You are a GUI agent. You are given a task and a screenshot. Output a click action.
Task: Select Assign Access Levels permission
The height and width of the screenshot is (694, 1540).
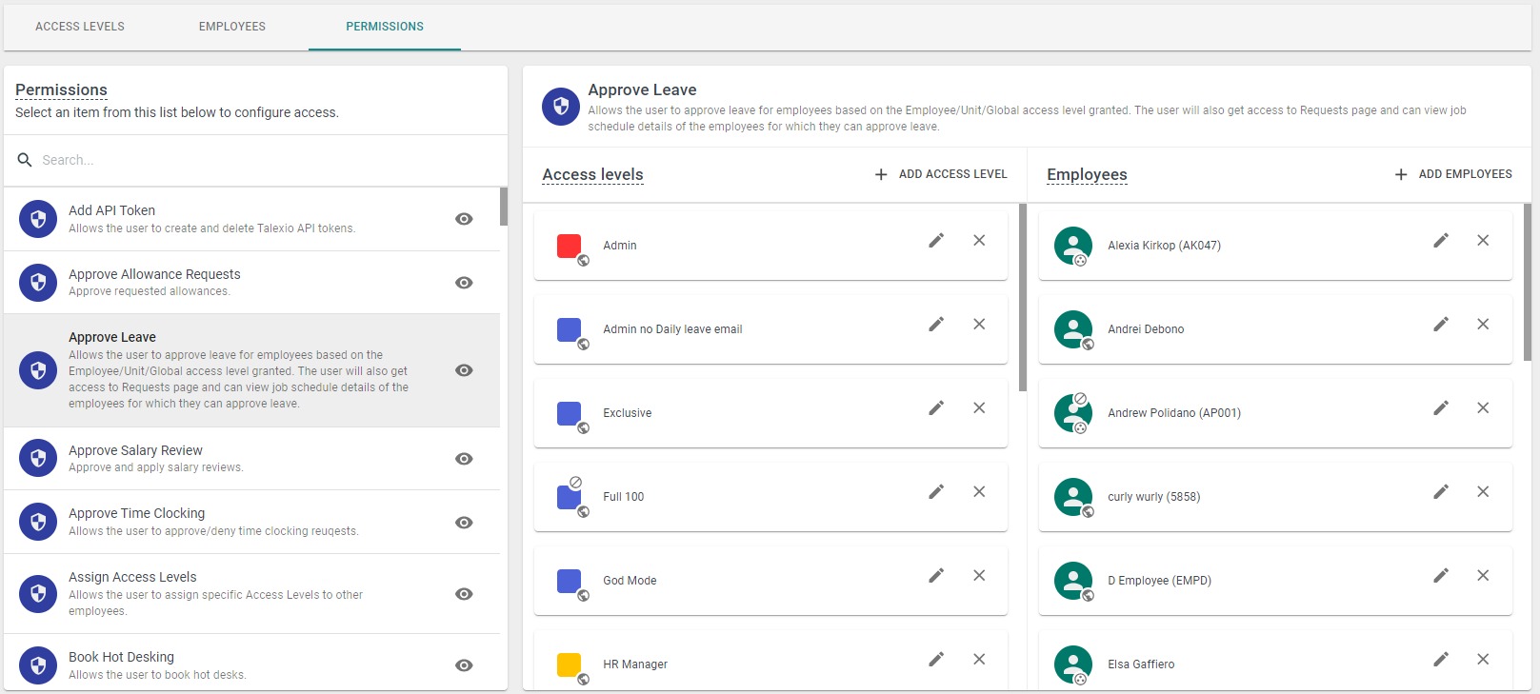251,594
